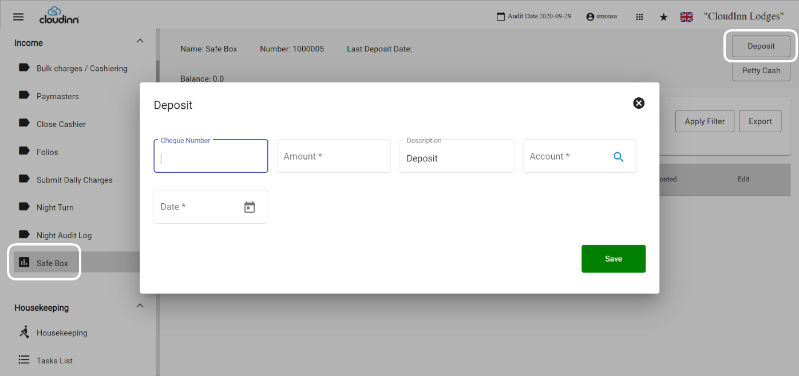Click the Petty Cash button
The width and height of the screenshot is (799, 376).
tap(761, 70)
